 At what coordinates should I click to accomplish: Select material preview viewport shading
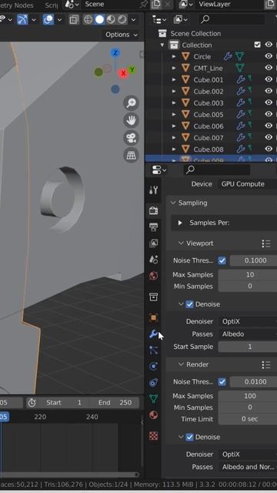[x=111, y=20]
